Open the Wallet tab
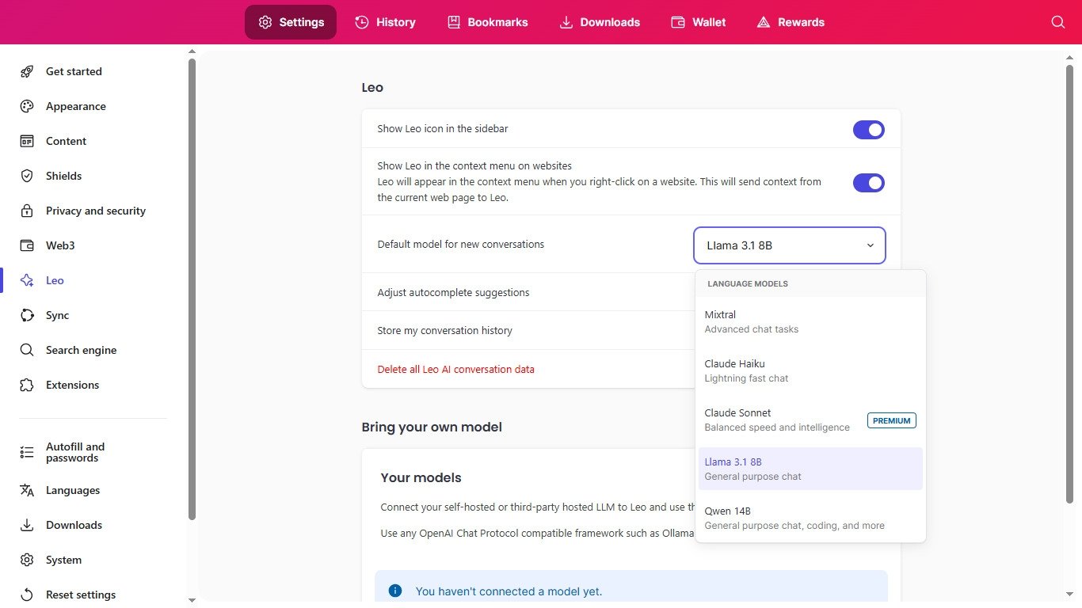The height and width of the screenshot is (608, 1082). 699,22
